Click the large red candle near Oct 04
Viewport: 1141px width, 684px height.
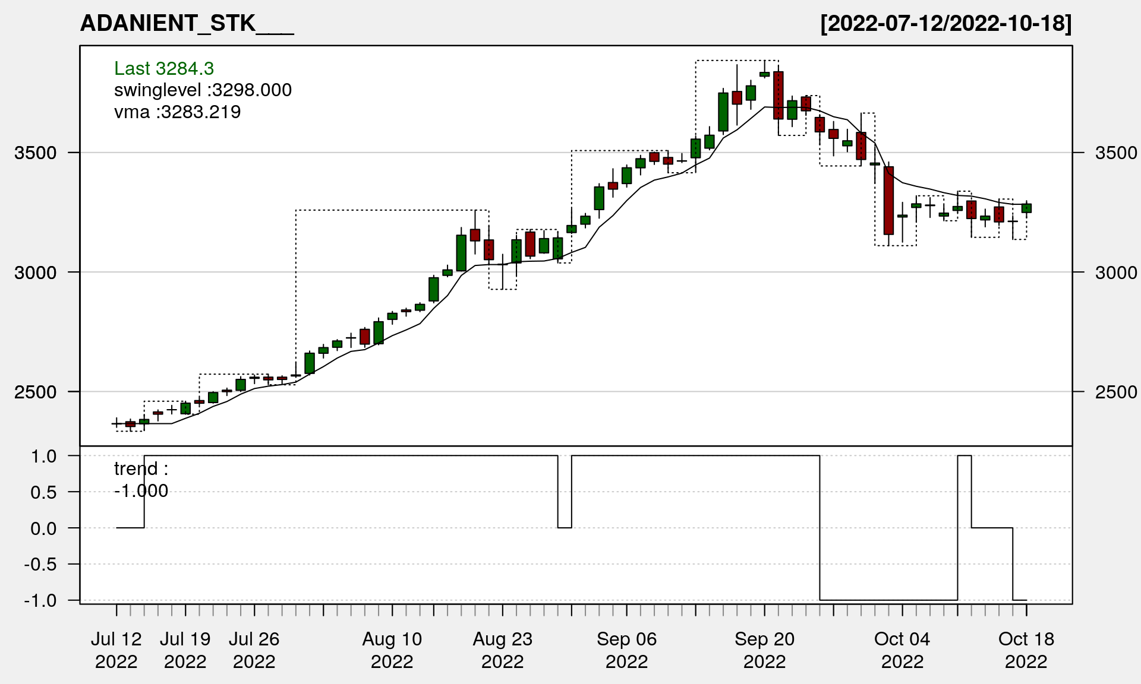888,201
